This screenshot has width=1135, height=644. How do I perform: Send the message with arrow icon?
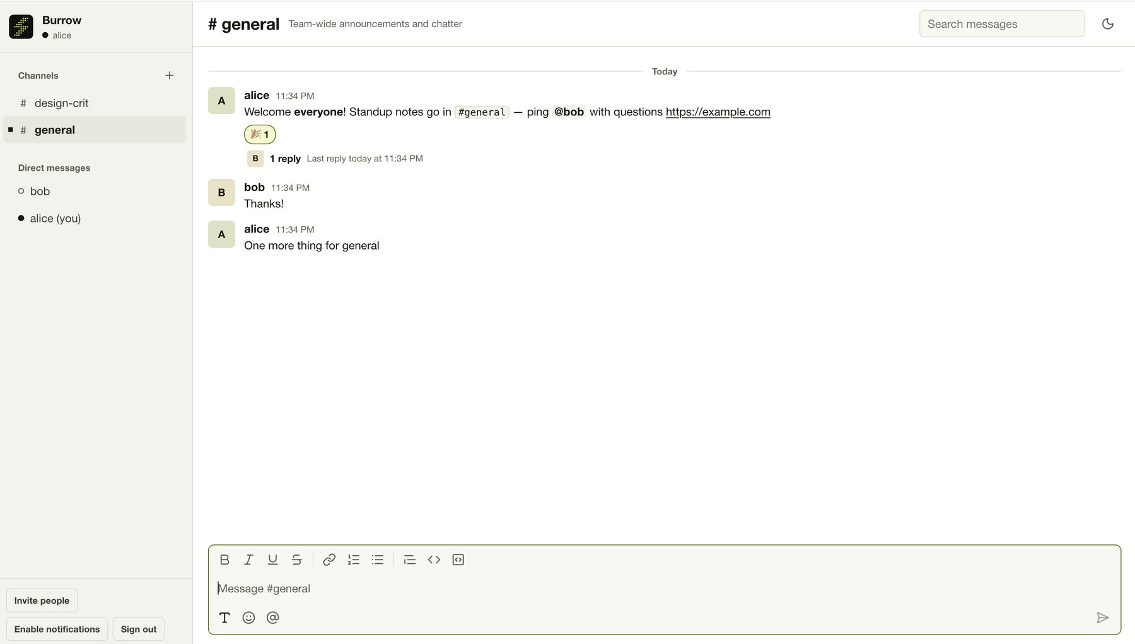[1102, 618]
